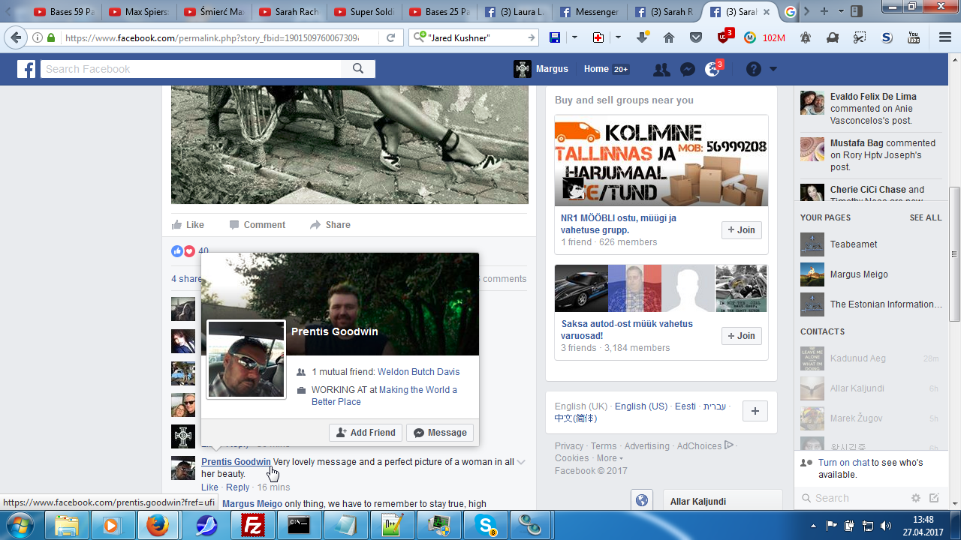Open the Making the World a Better Place link

pos(384,396)
